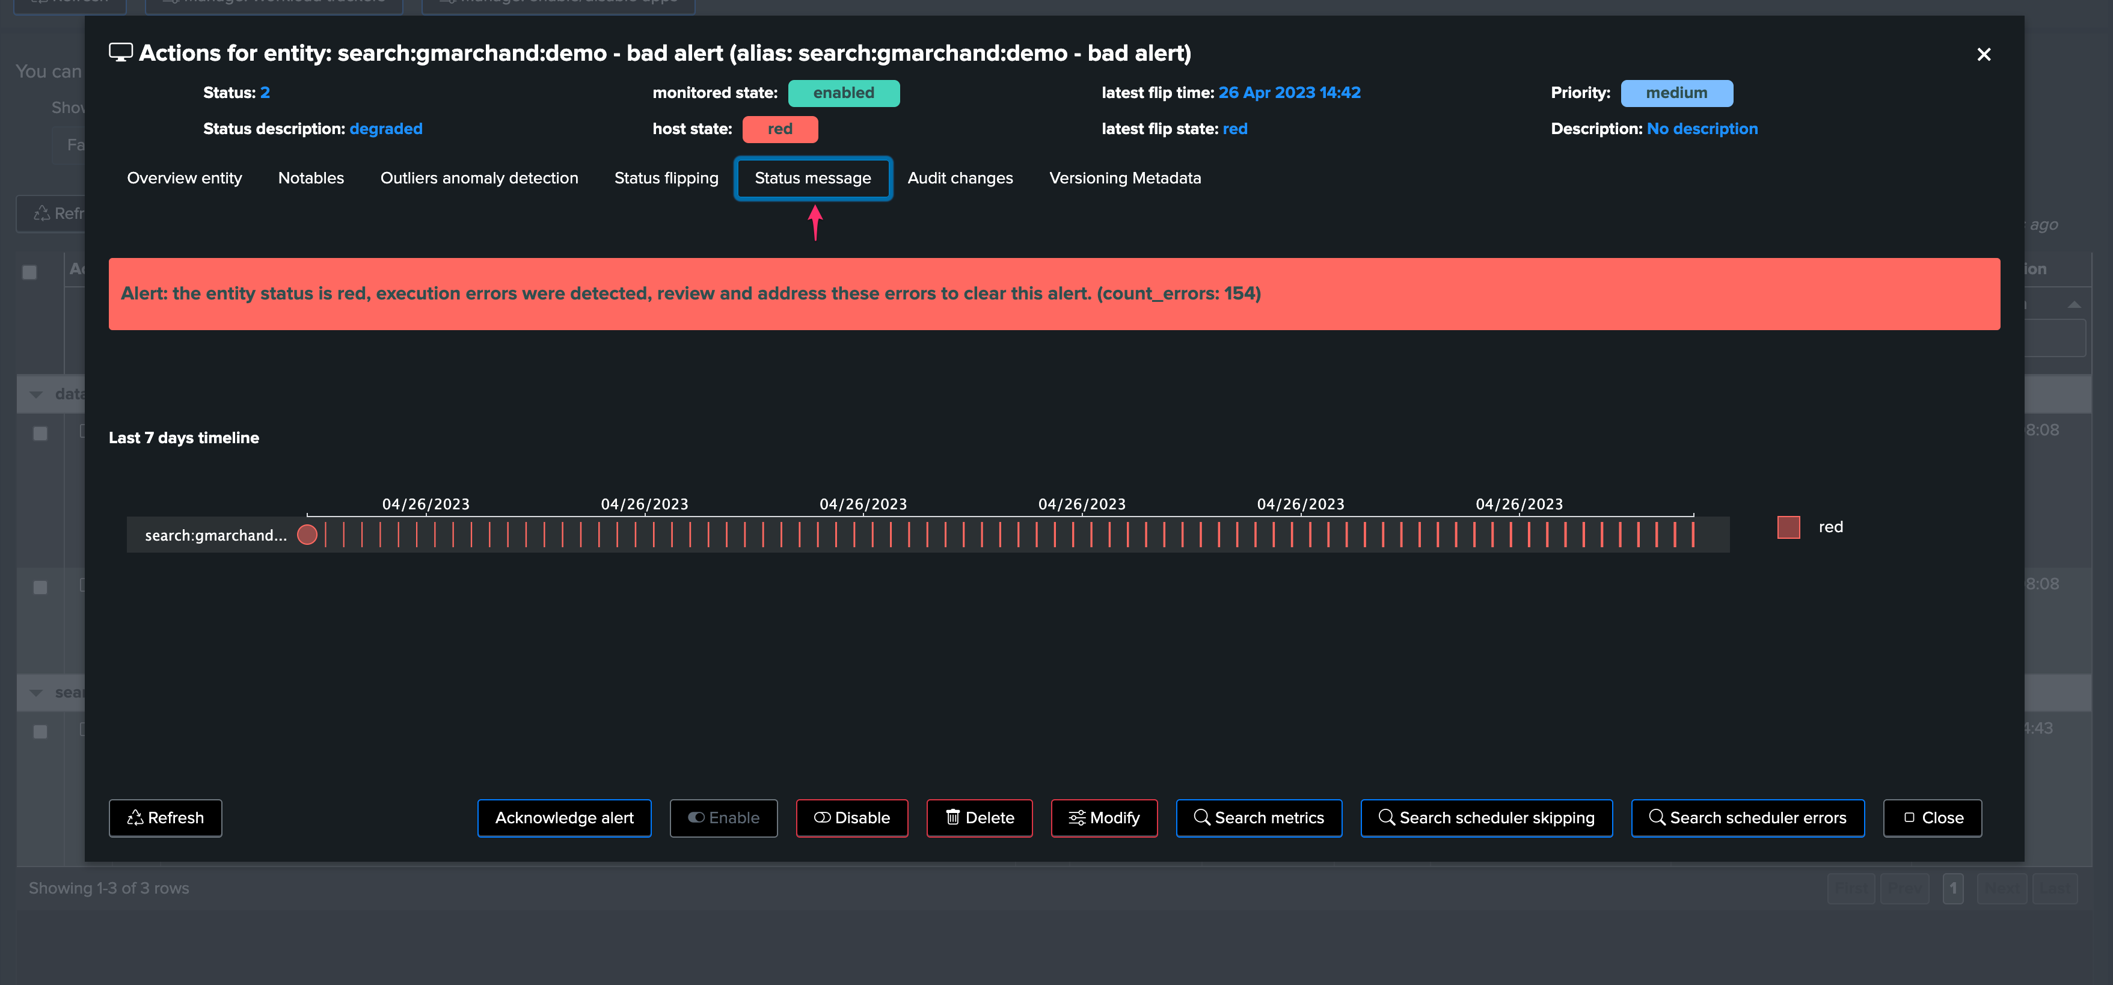Switch to the Notables tab
The height and width of the screenshot is (985, 2113).
311,178
